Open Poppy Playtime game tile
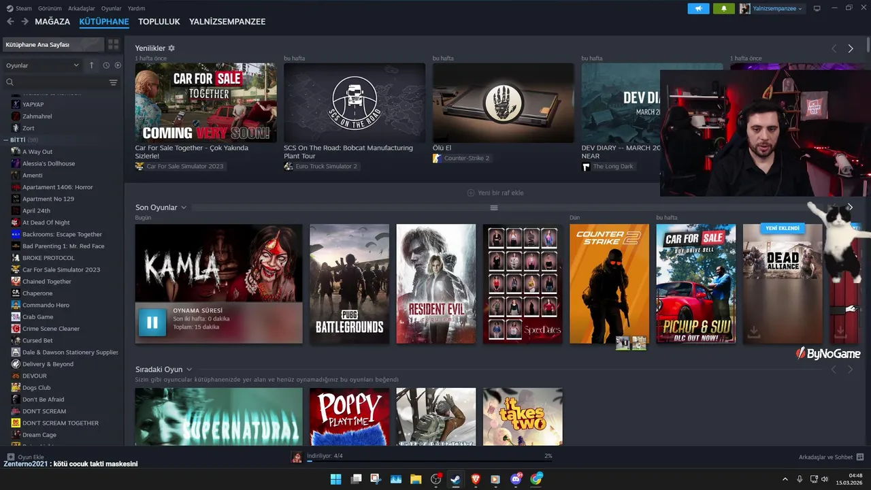Image resolution: width=871 pixels, height=490 pixels. [x=349, y=416]
